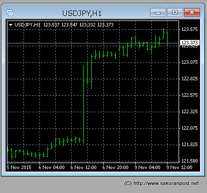The image size is (207, 193).
Task: Minimize the USDJPY,H1 chart window
Action: point(158,12)
